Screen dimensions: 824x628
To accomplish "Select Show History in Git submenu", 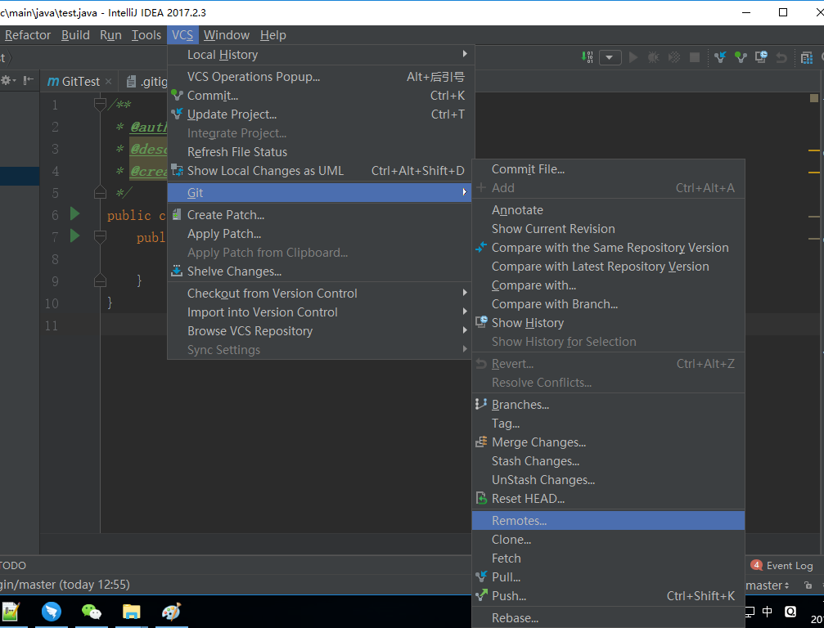I will click(x=609, y=324).
